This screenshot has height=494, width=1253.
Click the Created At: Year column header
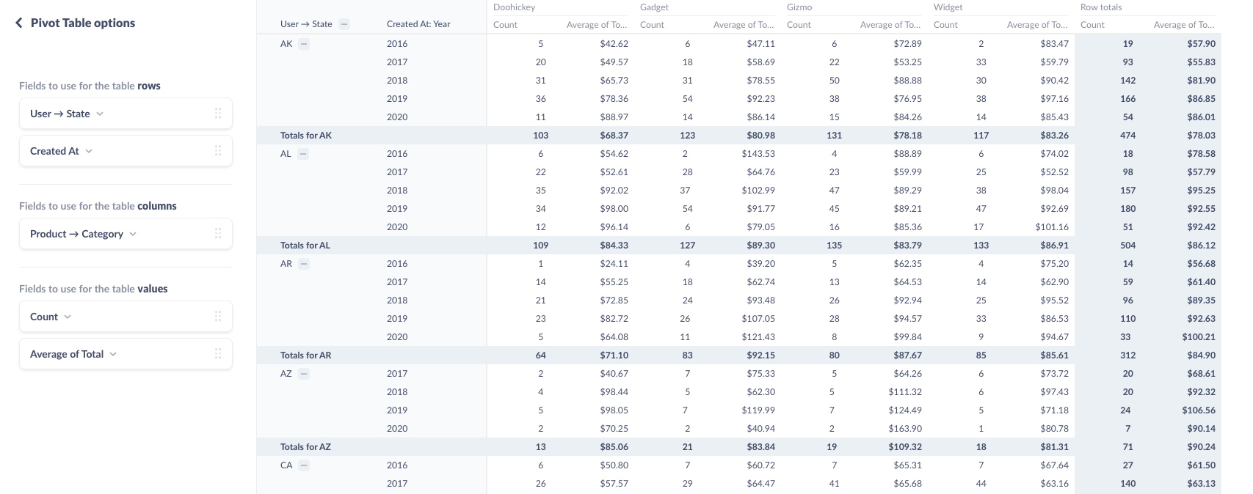coord(418,24)
